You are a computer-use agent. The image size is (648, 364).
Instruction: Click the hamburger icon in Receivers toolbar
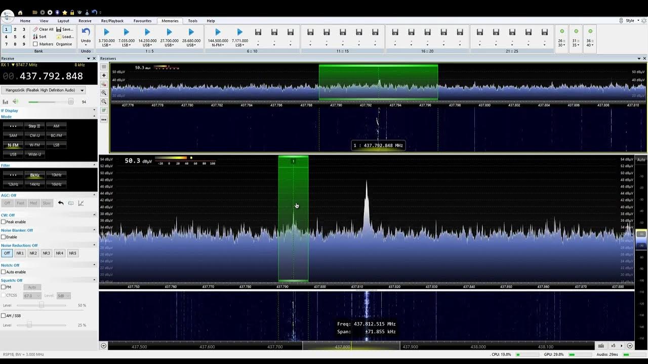click(x=104, y=67)
